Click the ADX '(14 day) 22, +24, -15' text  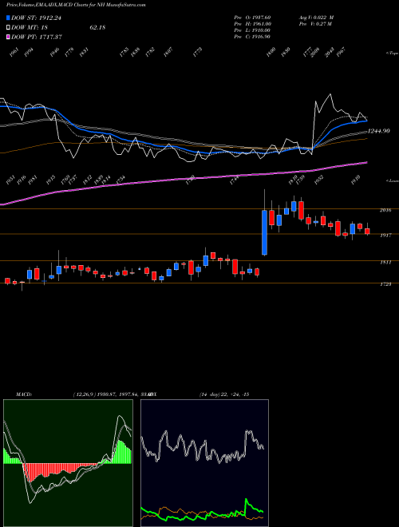click(224, 394)
